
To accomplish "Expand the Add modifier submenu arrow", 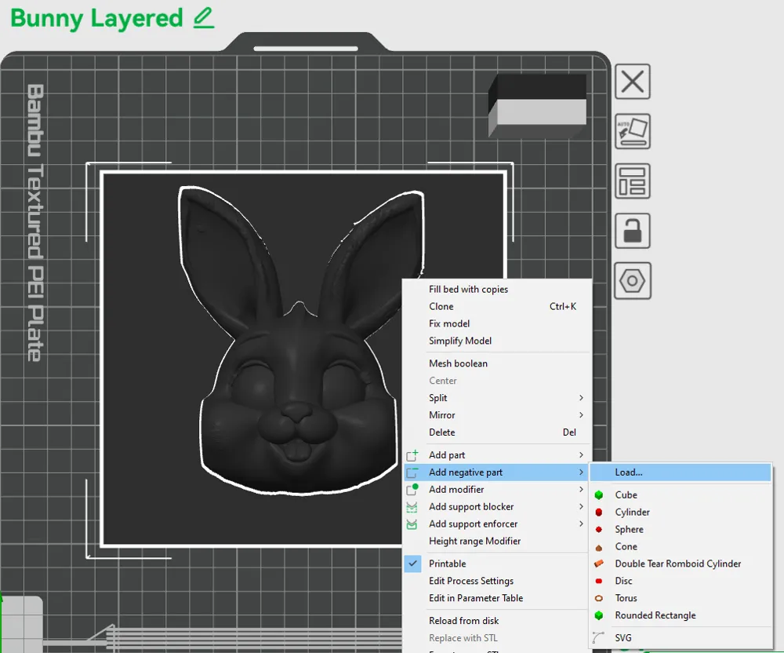I will click(581, 490).
